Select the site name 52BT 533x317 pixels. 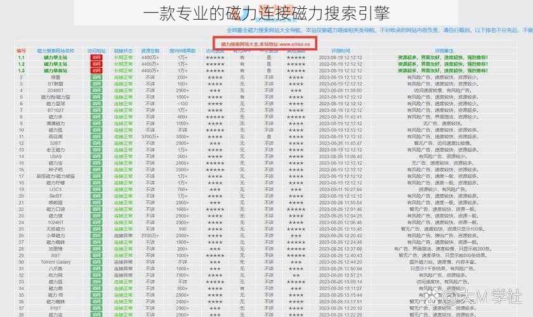[x=55, y=143]
